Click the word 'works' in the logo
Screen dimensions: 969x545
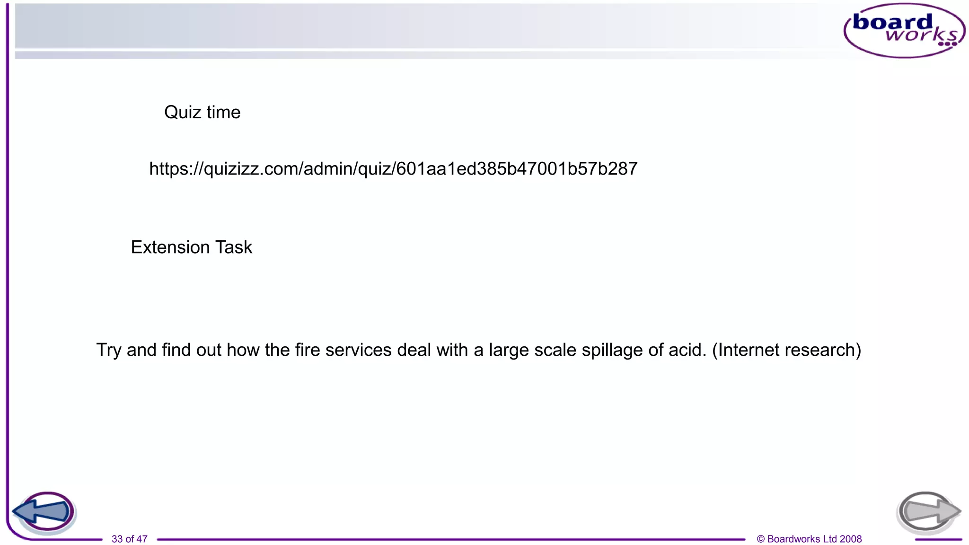click(x=922, y=34)
